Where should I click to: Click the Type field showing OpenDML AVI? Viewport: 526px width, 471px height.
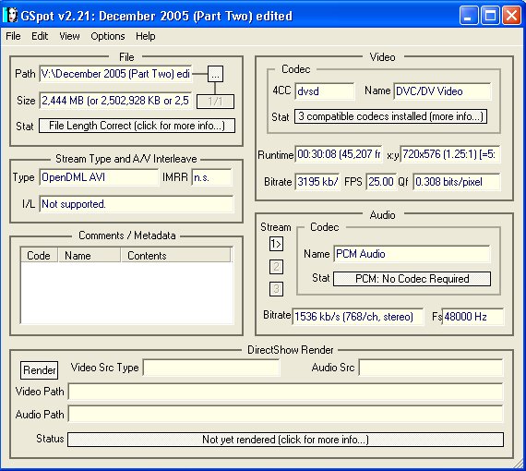(99, 177)
